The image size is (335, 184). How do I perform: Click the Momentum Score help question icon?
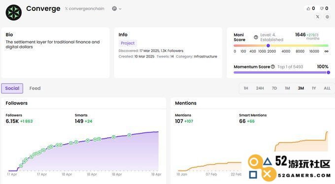coord(273,66)
